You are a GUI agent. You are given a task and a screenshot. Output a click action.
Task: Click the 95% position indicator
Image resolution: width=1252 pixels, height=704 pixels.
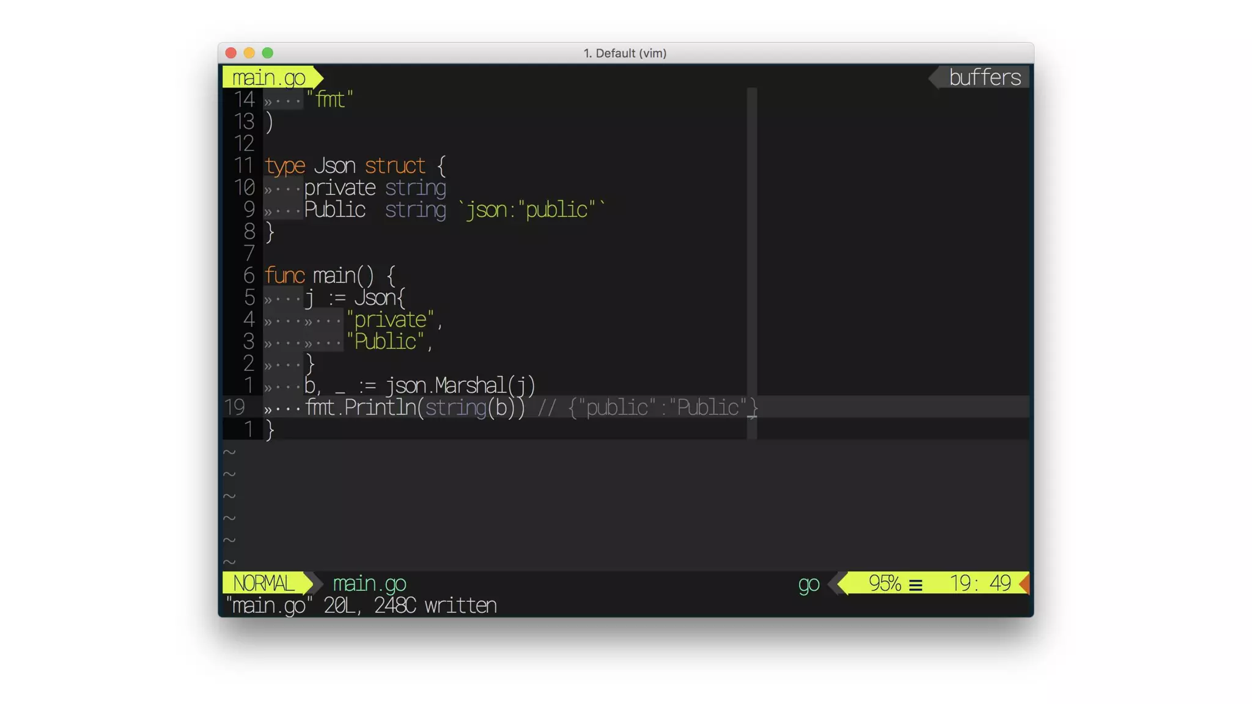[885, 584]
